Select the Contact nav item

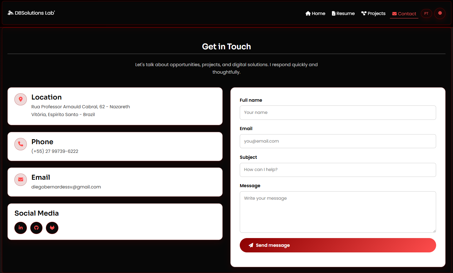pos(404,13)
